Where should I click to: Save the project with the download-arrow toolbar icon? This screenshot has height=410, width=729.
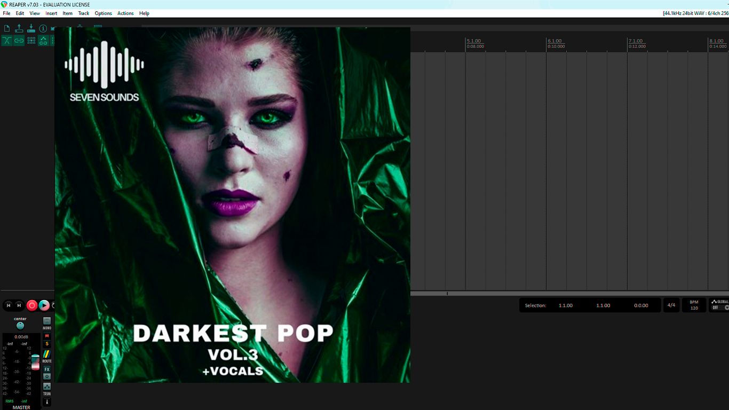pos(31,28)
